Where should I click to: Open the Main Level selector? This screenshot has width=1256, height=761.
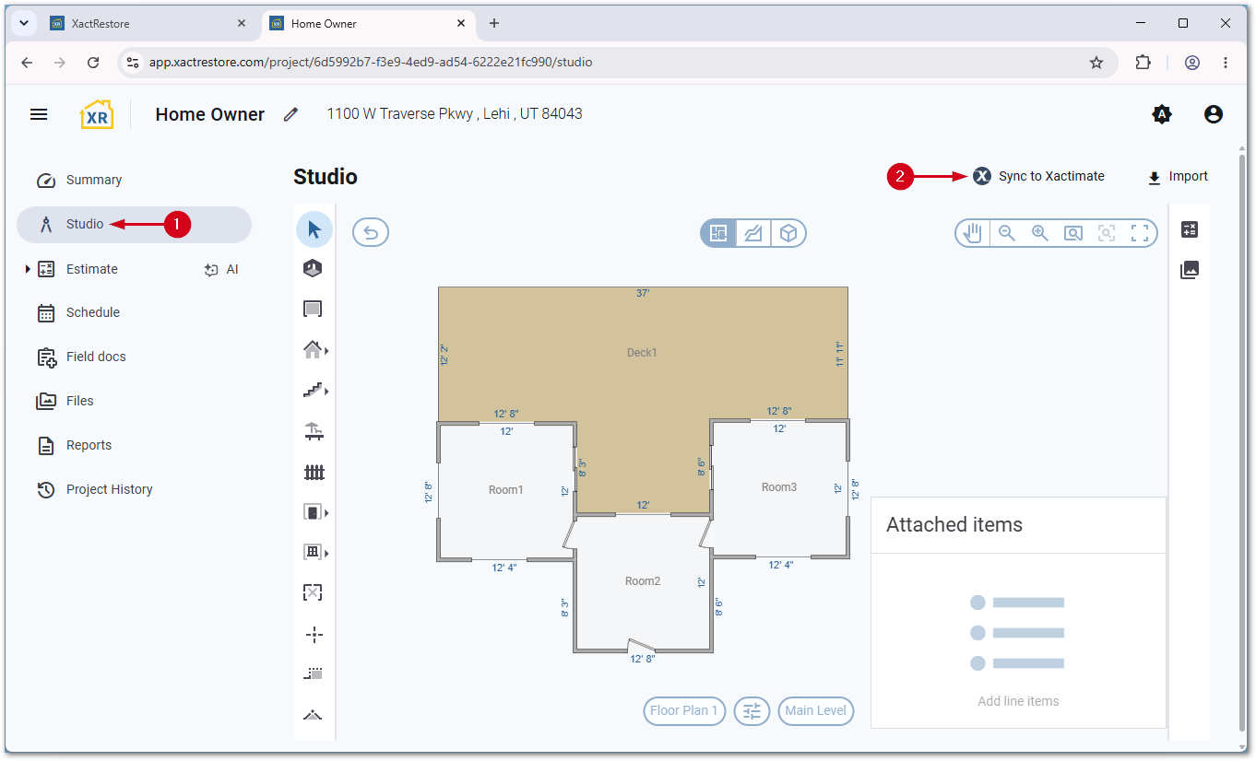pos(816,710)
